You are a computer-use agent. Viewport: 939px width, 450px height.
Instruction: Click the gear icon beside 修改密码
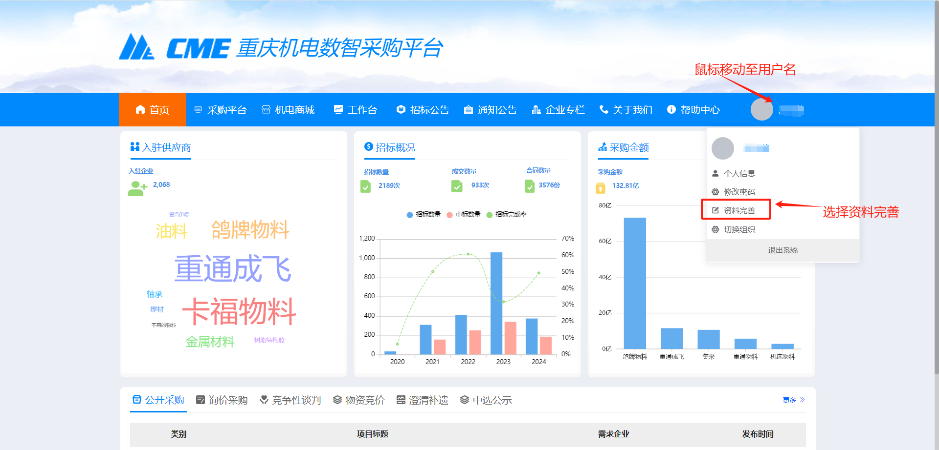point(715,192)
